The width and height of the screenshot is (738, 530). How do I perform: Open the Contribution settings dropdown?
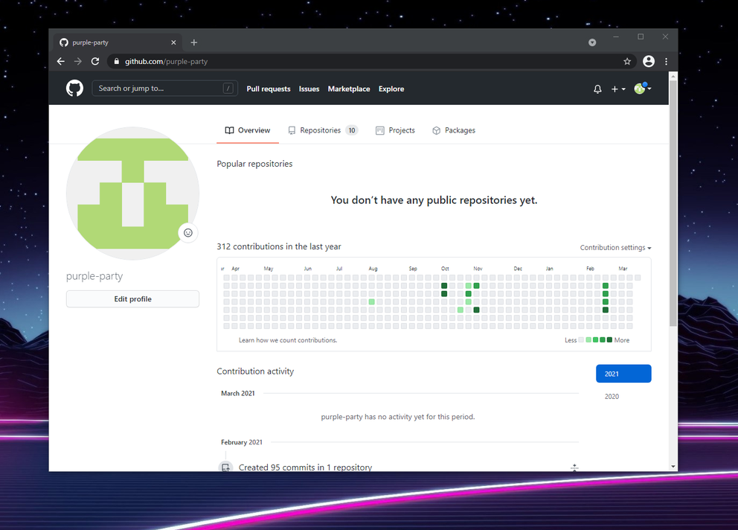click(x=615, y=247)
